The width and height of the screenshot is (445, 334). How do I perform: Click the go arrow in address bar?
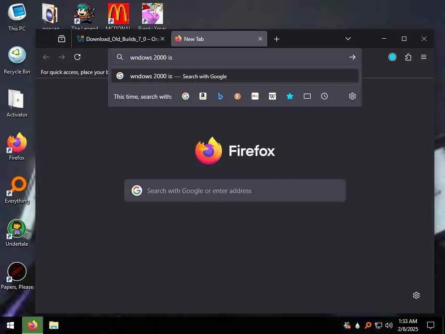[x=352, y=57]
